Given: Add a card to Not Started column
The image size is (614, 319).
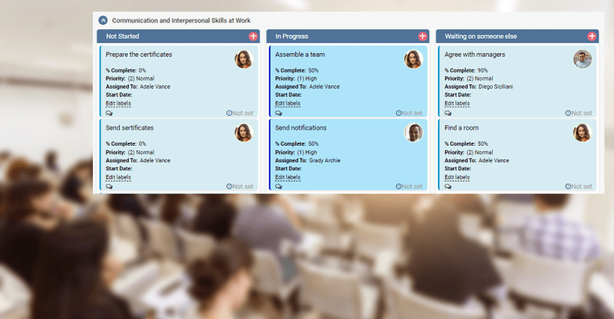Looking at the screenshot, I should (253, 36).
